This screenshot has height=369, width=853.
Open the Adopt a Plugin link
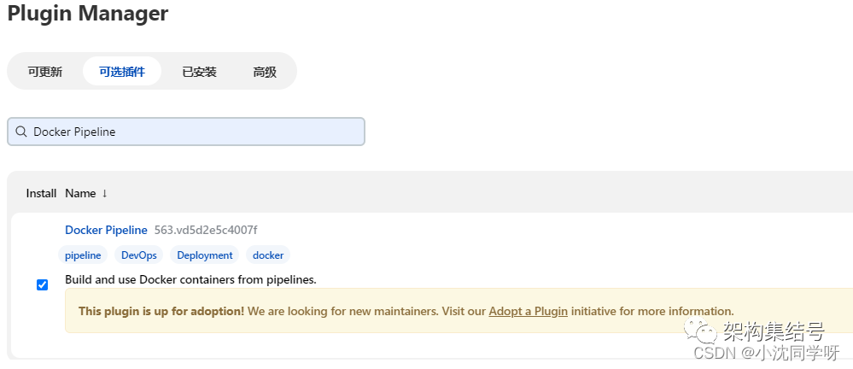(x=529, y=311)
